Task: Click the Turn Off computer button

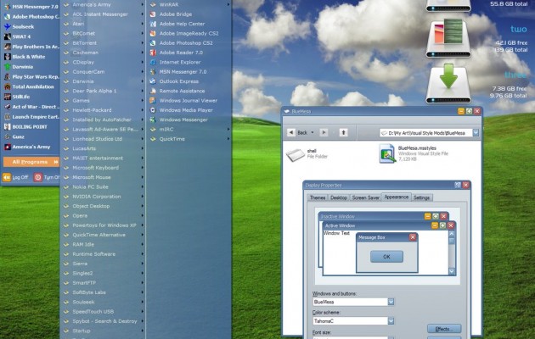Action: coord(47,177)
